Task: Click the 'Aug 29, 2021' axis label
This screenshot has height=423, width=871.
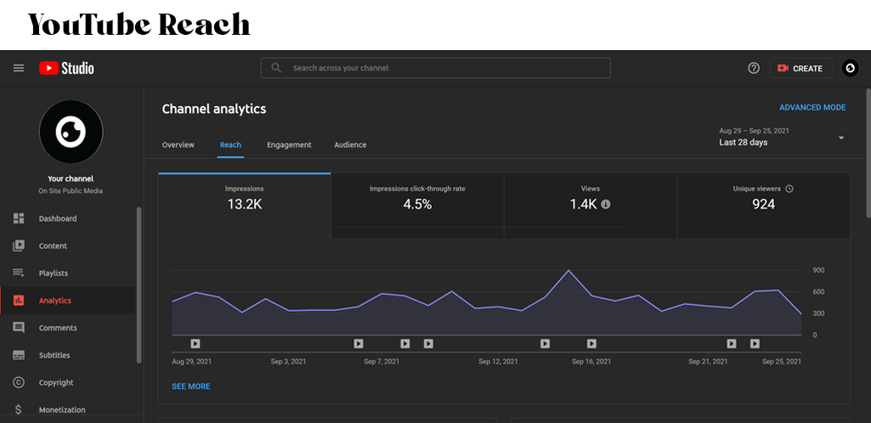Action: (192, 361)
